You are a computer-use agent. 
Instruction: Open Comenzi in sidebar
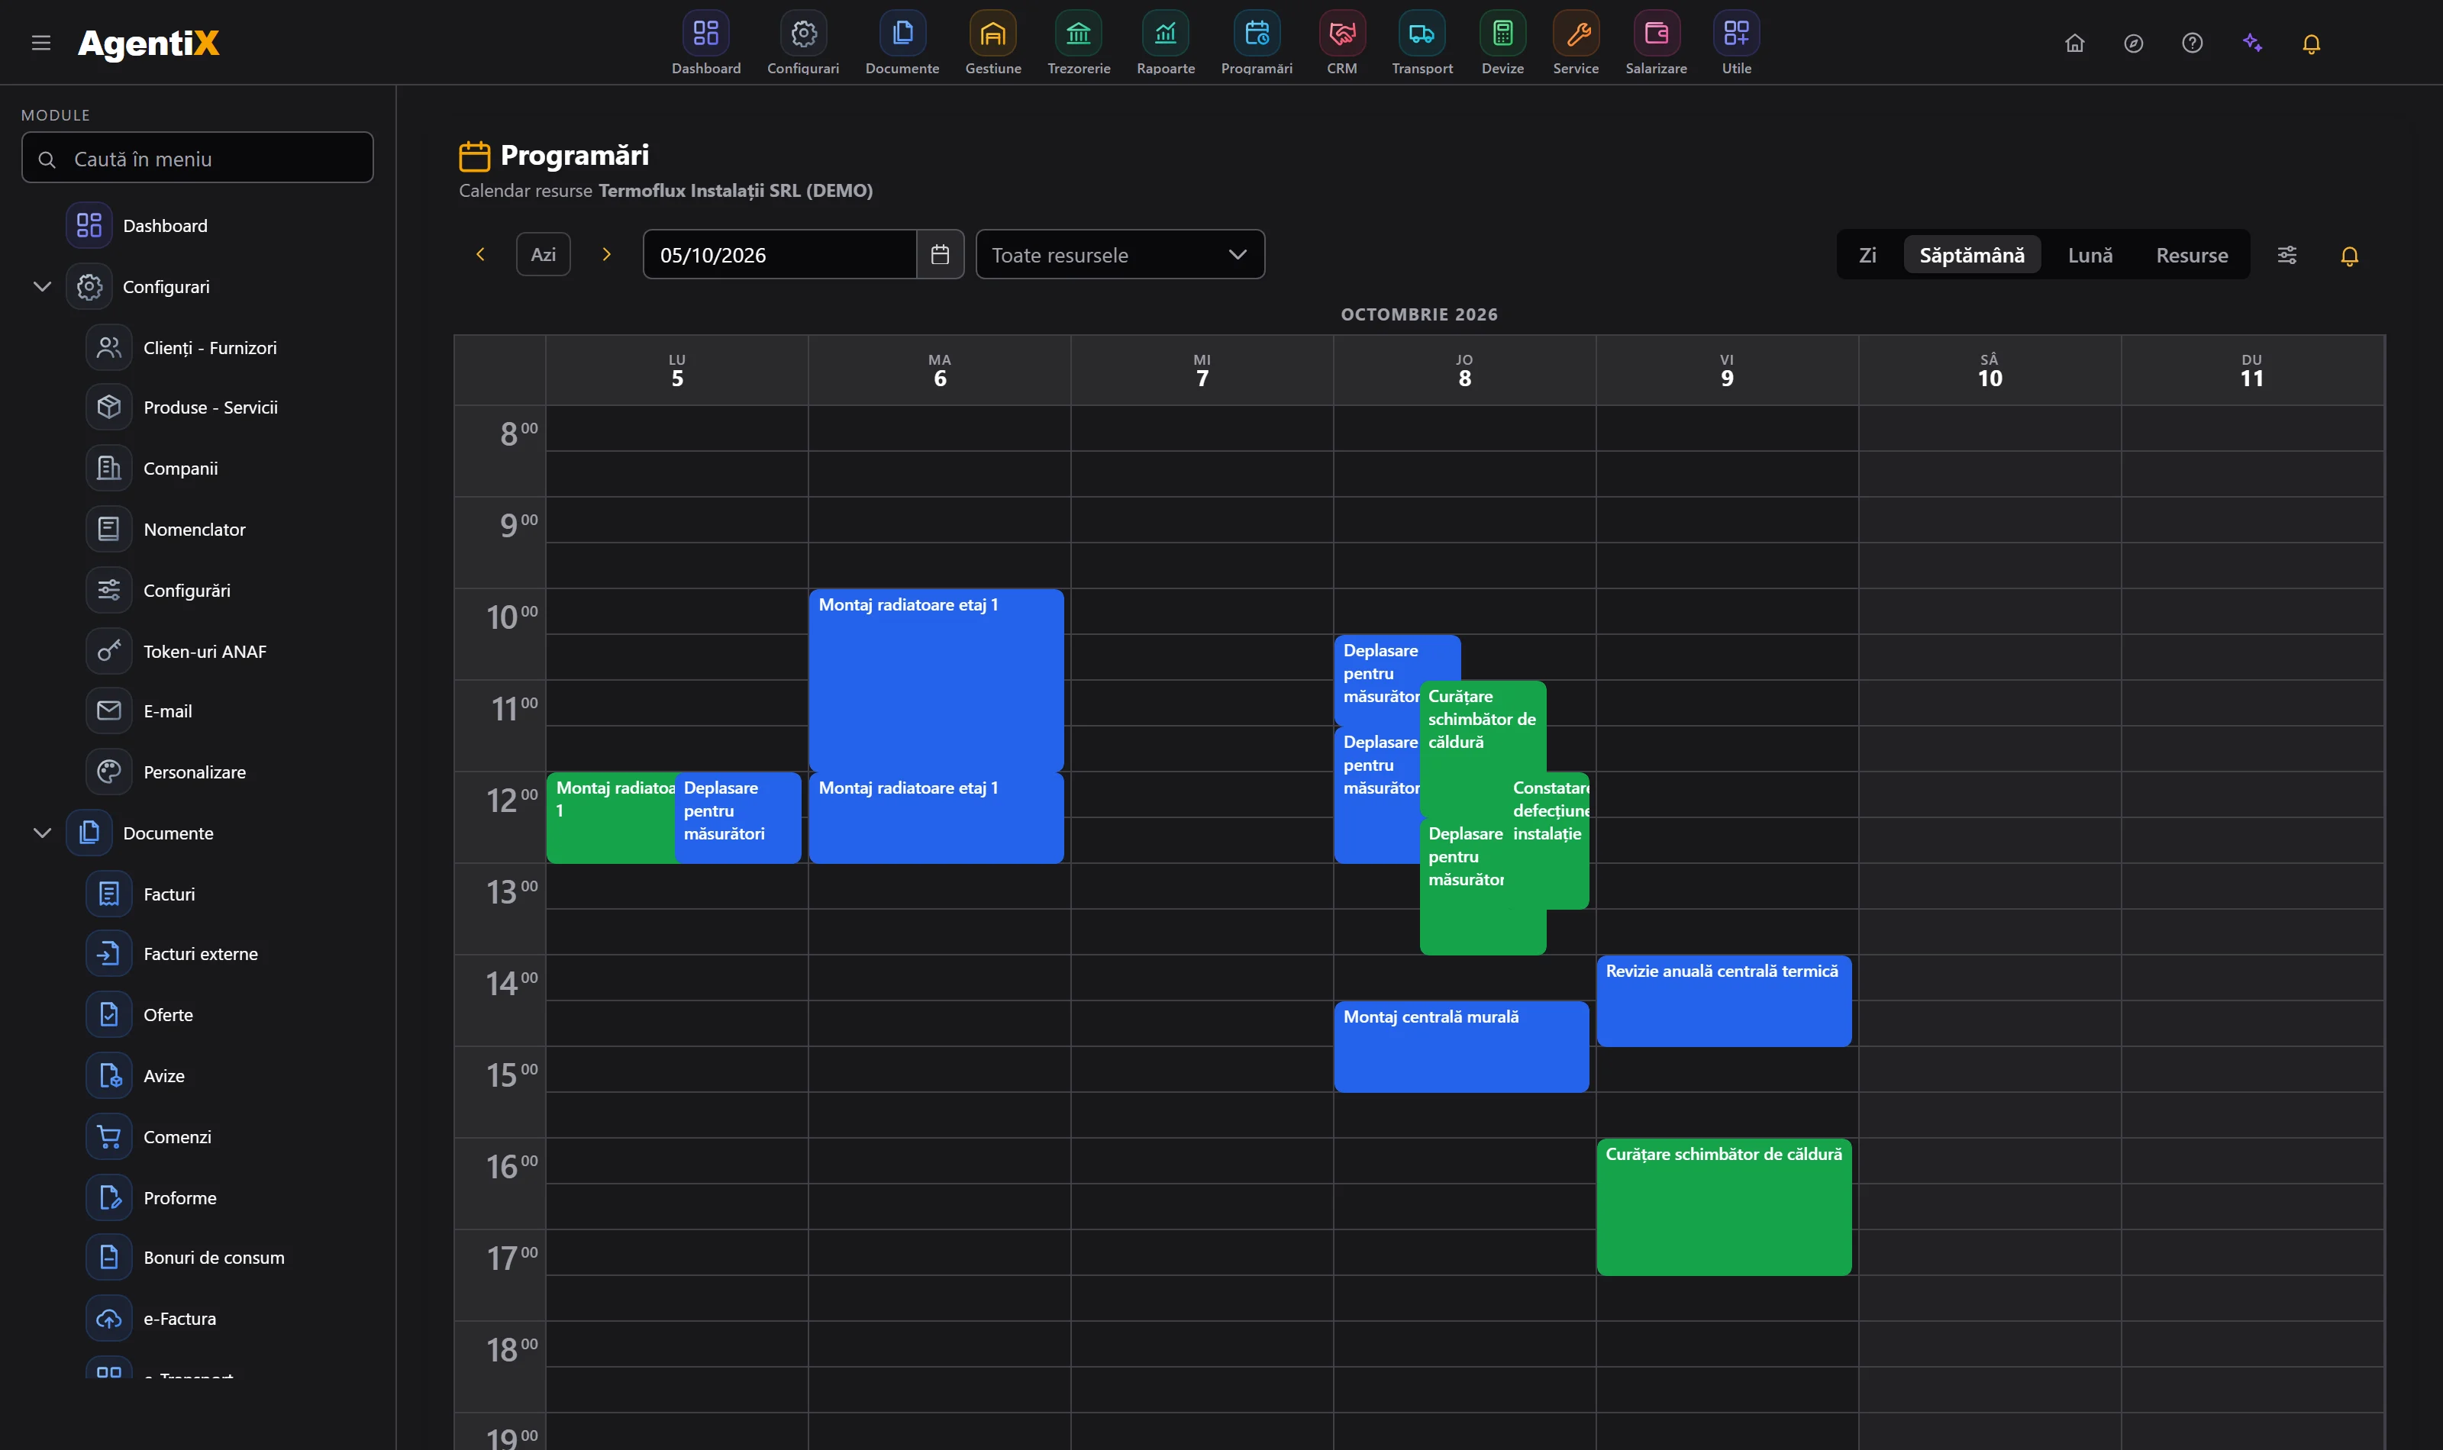[149, 1136]
